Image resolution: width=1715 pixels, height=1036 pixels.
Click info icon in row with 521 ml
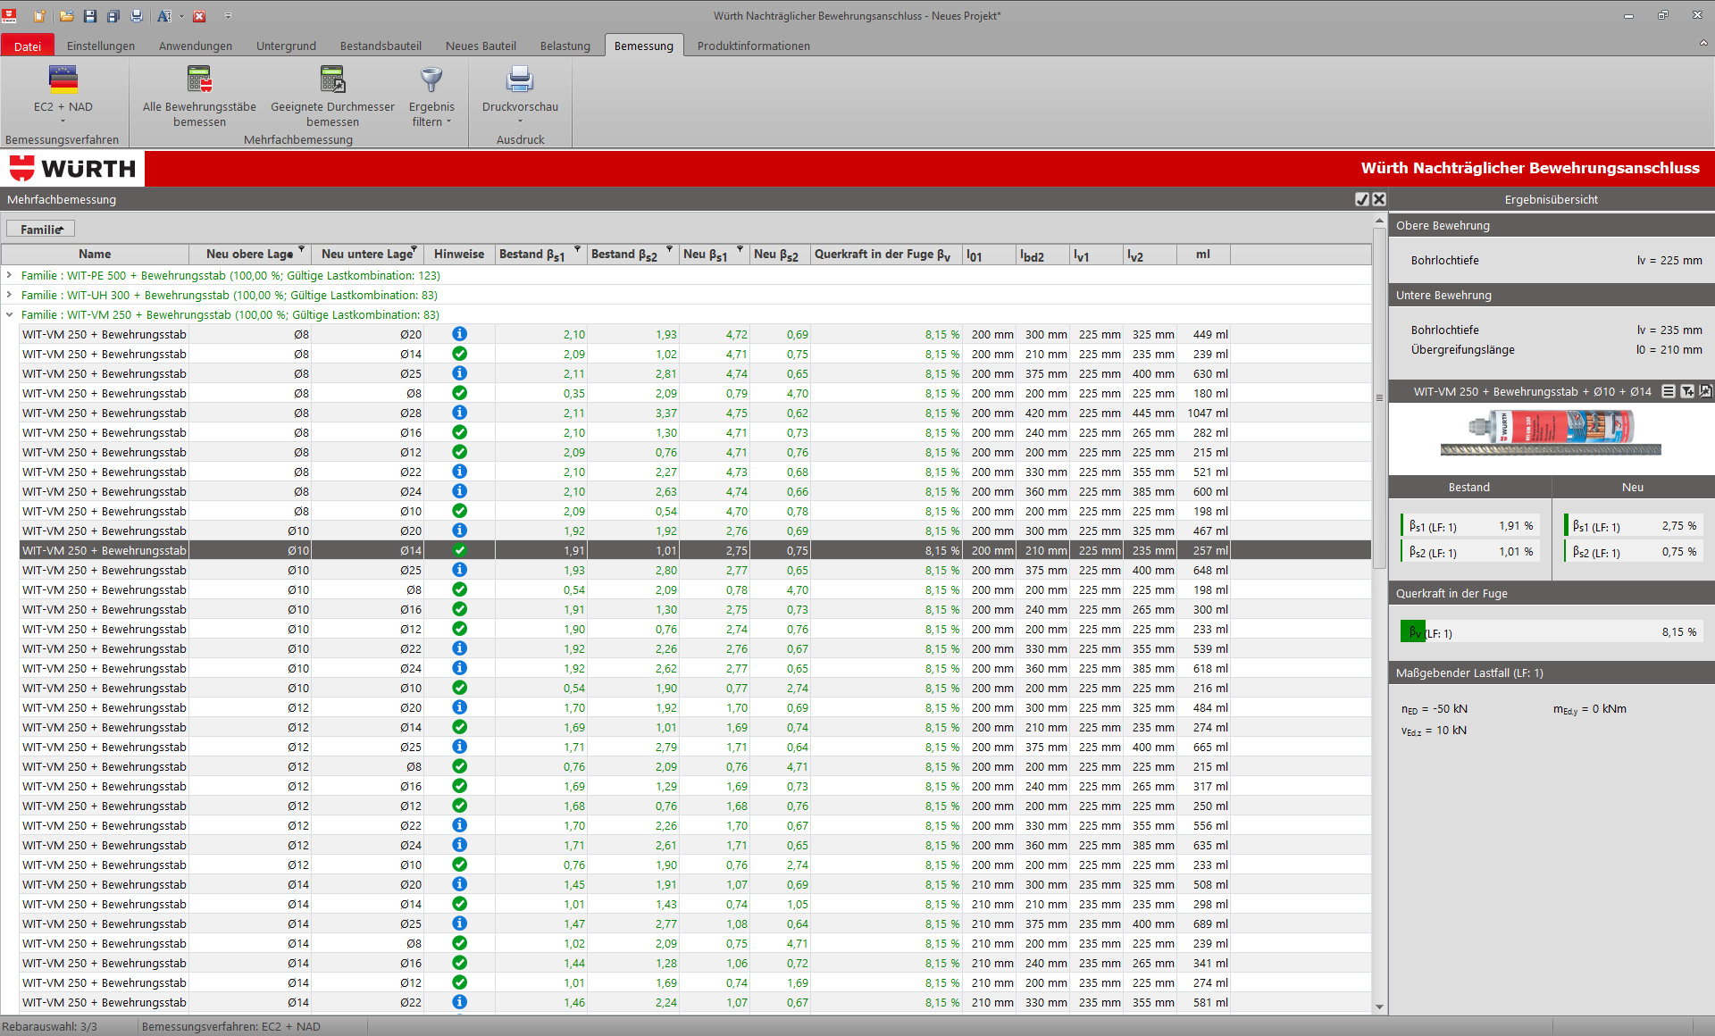point(459,472)
